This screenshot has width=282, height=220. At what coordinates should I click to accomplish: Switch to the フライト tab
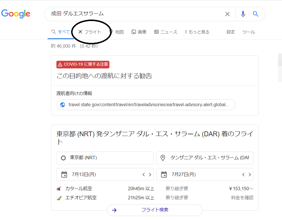point(90,32)
